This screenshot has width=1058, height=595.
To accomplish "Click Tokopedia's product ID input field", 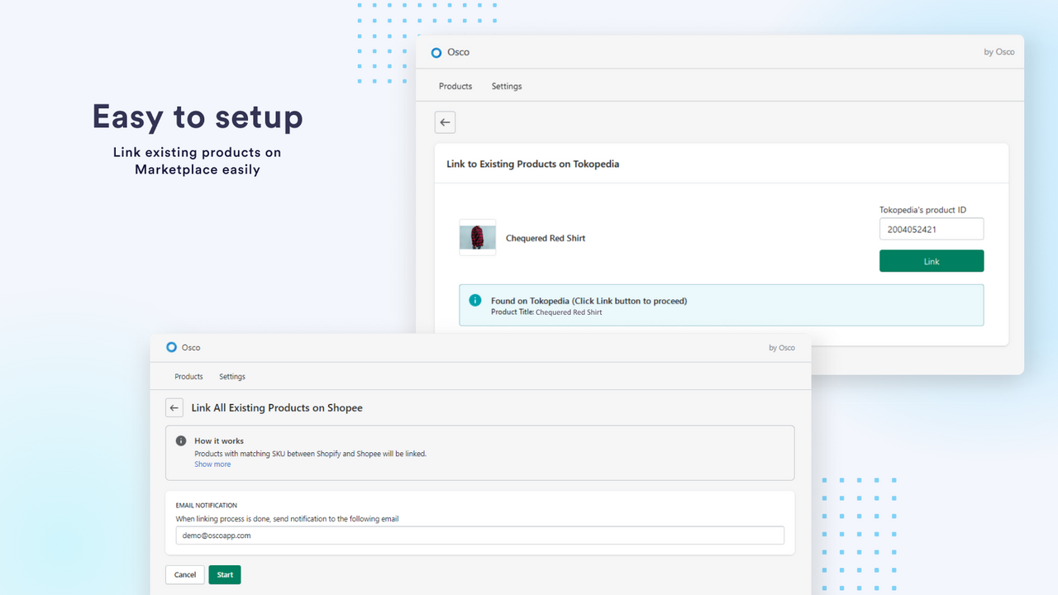I will point(932,229).
